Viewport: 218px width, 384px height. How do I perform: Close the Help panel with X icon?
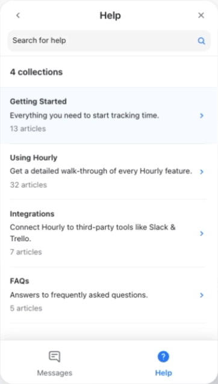point(201,16)
